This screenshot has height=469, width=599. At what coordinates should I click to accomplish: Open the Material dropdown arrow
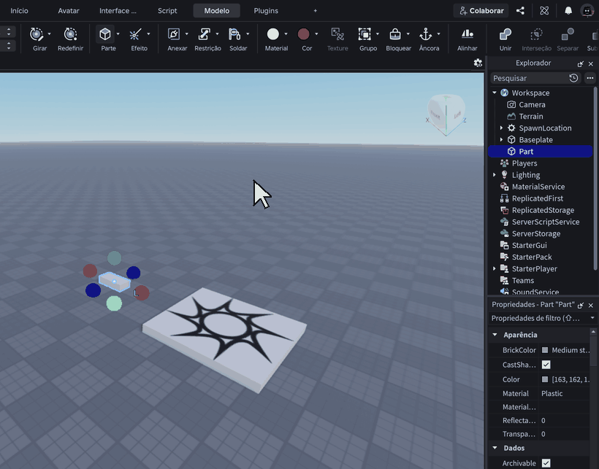pos(286,34)
